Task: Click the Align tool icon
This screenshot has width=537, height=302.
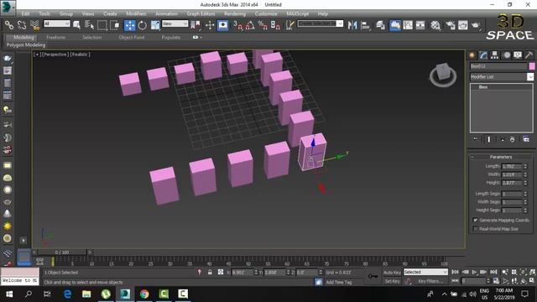Action: click(x=366, y=25)
